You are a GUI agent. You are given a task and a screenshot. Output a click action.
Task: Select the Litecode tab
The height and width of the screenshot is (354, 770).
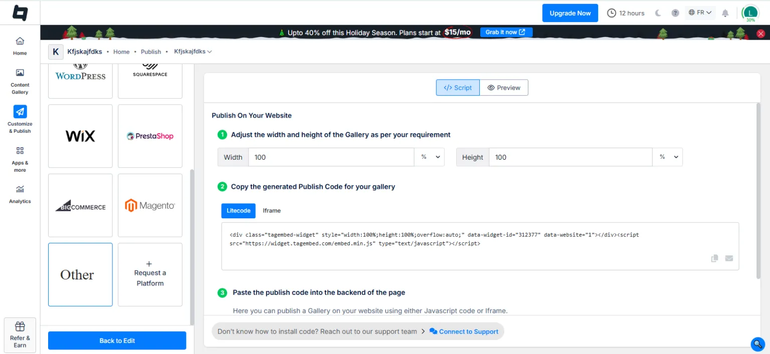point(239,211)
